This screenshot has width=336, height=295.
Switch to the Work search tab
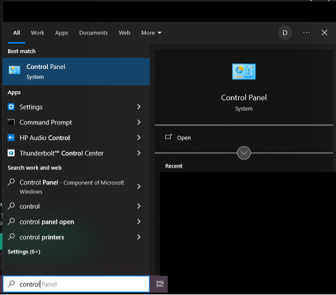pos(38,33)
